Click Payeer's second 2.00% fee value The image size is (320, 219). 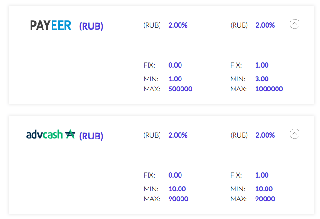click(265, 25)
